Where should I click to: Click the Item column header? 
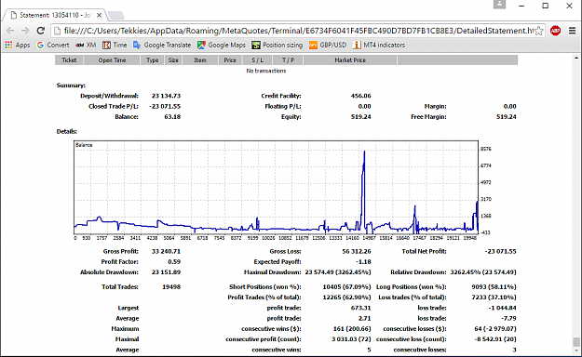pos(200,60)
